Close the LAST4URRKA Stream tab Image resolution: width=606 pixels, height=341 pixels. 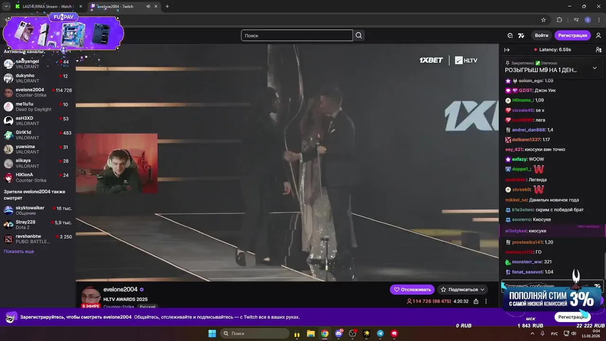pos(80,7)
